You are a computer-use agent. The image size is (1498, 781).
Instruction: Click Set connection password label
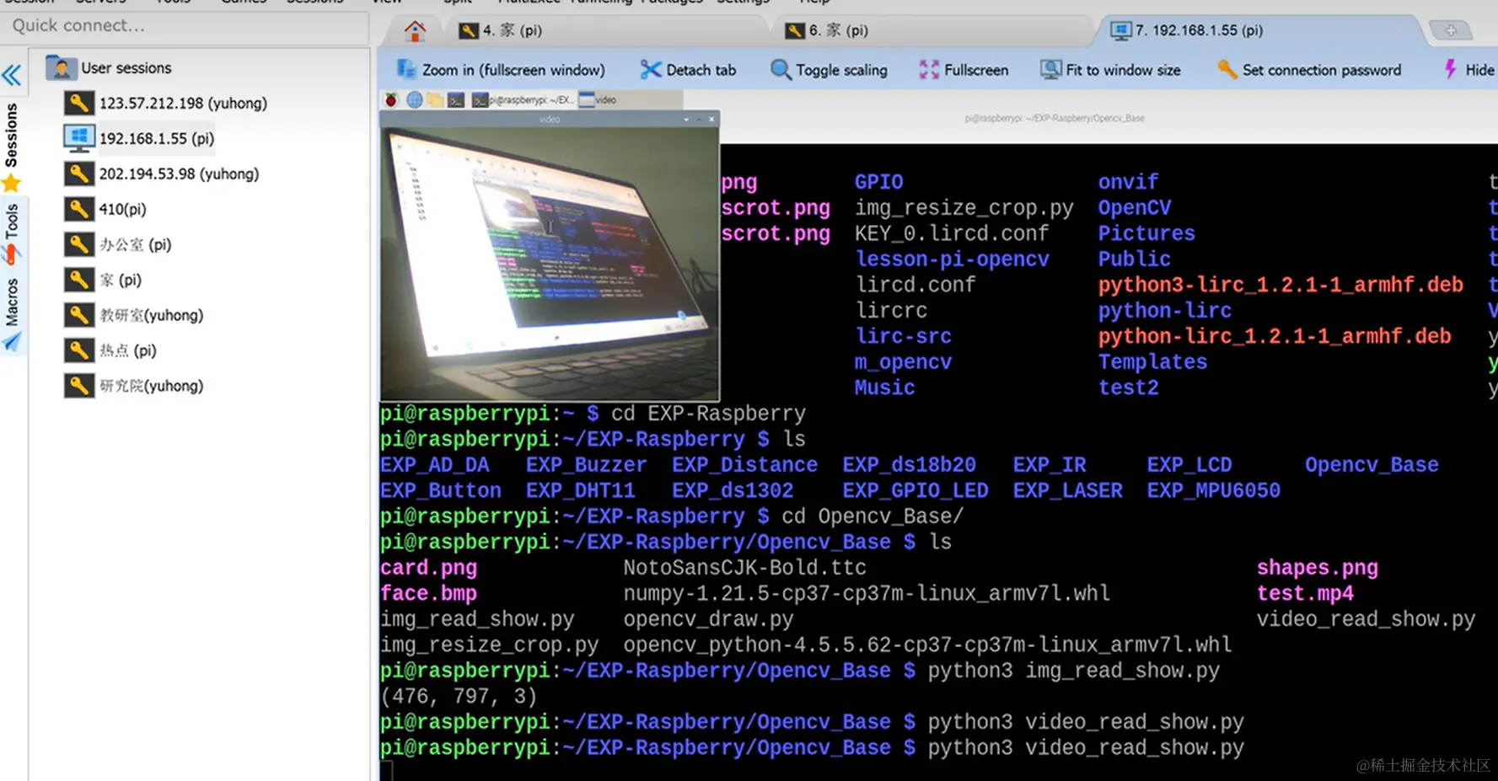[1322, 70]
